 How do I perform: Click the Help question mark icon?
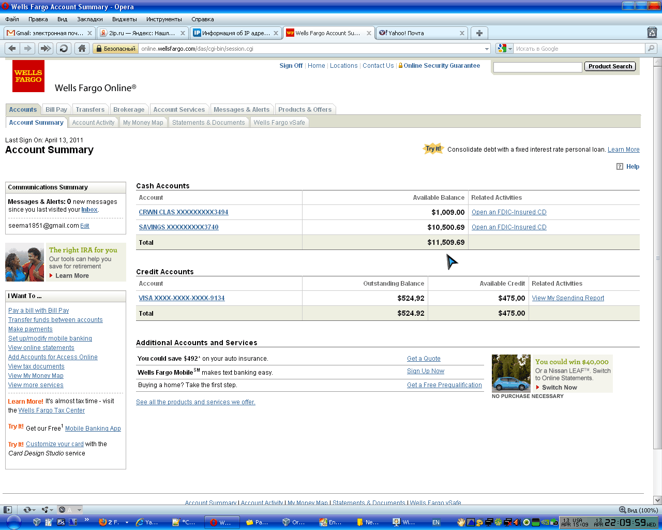pos(620,166)
